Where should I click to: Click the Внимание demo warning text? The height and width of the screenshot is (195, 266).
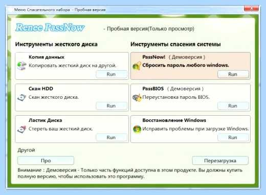pos(130,173)
